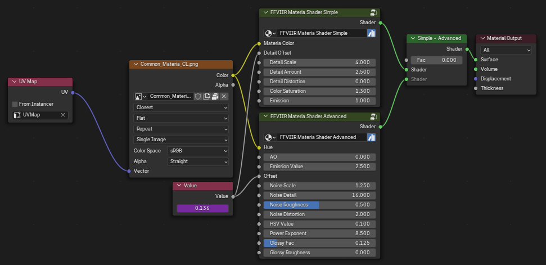Click the open image file icon
546x265 pixels.
pyautogui.click(x=215, y=96)
